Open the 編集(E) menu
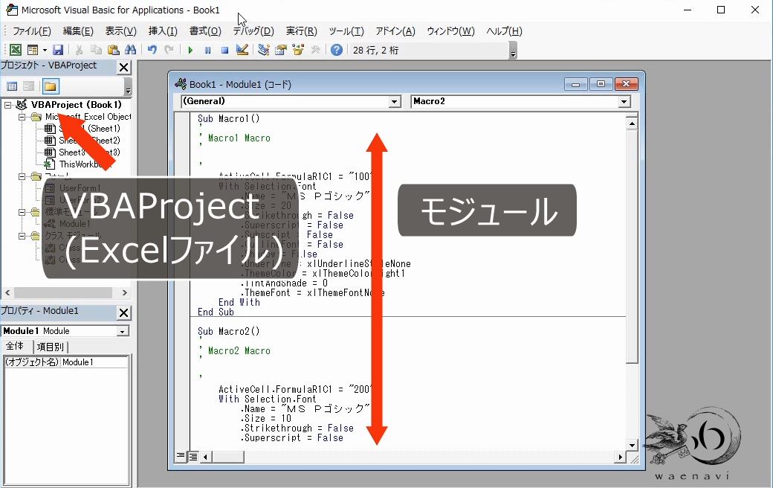This screenshot has width=773, height=488. pyautogui.click(x=78, y=31)
